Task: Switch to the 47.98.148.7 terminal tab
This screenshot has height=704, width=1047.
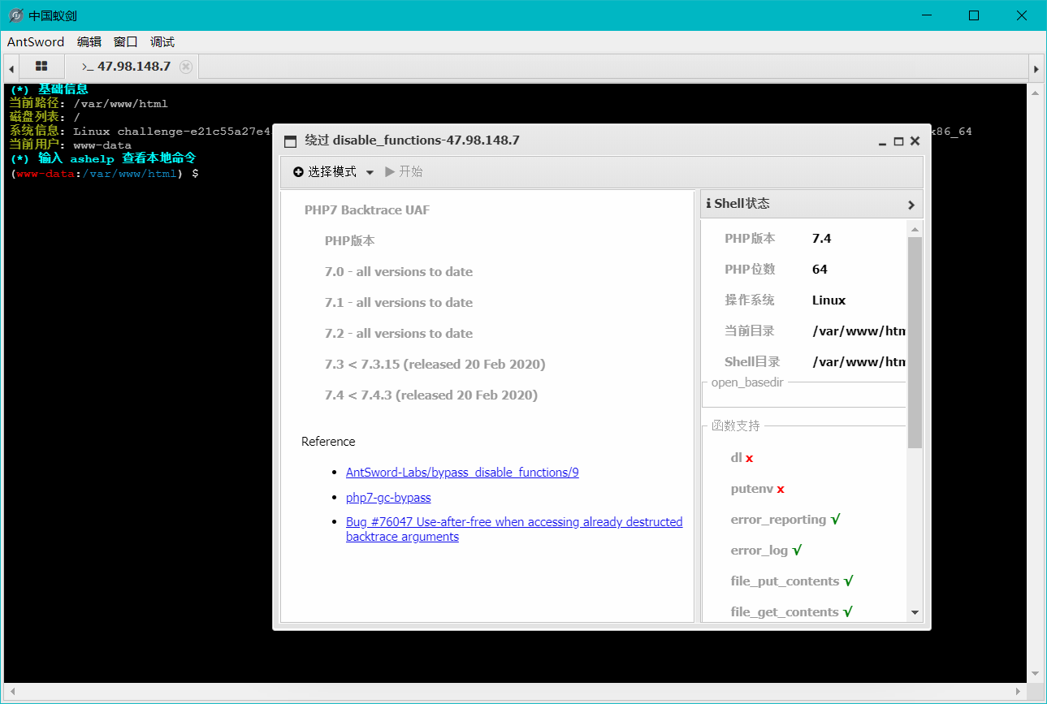Action: click(x=127, y=67)
